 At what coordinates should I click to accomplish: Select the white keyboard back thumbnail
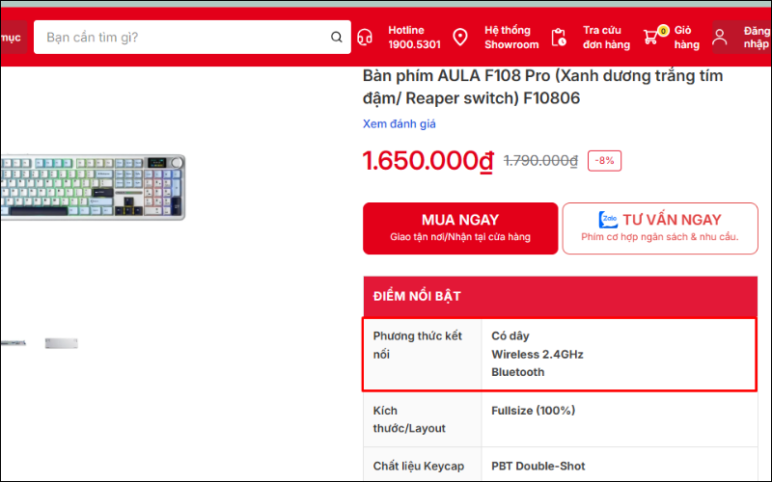pyautogui.click(x=62, y=343)
